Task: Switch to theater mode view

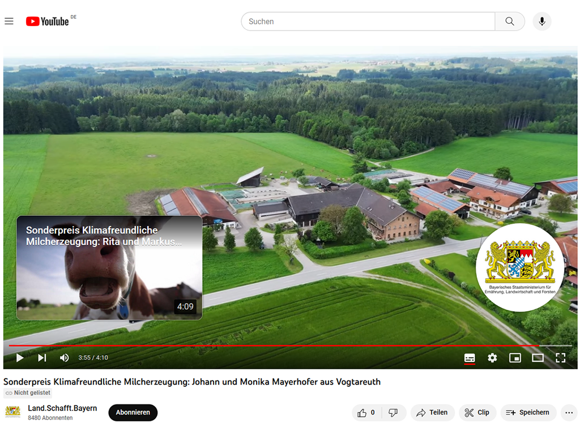Action: click(x=538, y=358)
